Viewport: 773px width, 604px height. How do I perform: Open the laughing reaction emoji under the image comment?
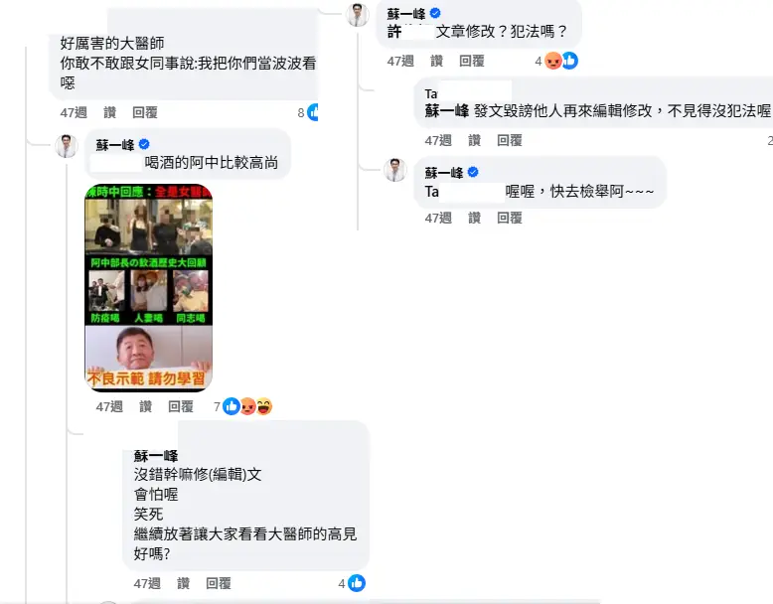pos(263,406)
